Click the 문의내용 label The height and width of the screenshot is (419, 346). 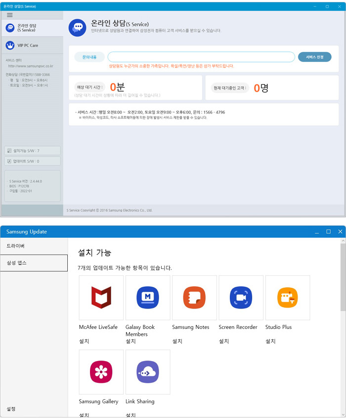(89, 57)
